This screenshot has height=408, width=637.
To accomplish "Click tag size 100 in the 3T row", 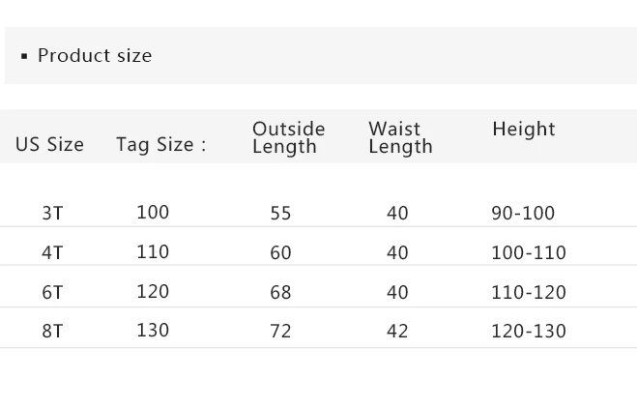I will pos(153,212).
